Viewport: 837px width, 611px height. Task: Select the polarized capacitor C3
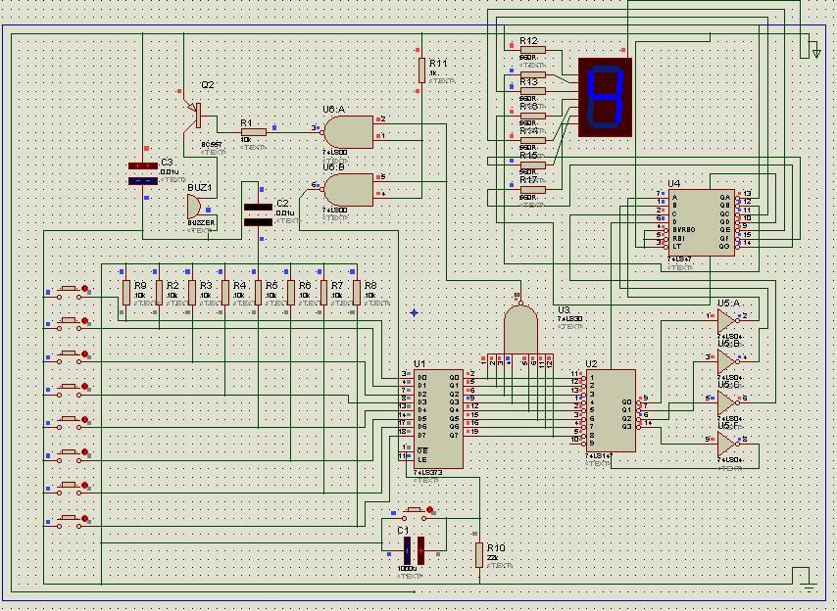coord(143,174)
